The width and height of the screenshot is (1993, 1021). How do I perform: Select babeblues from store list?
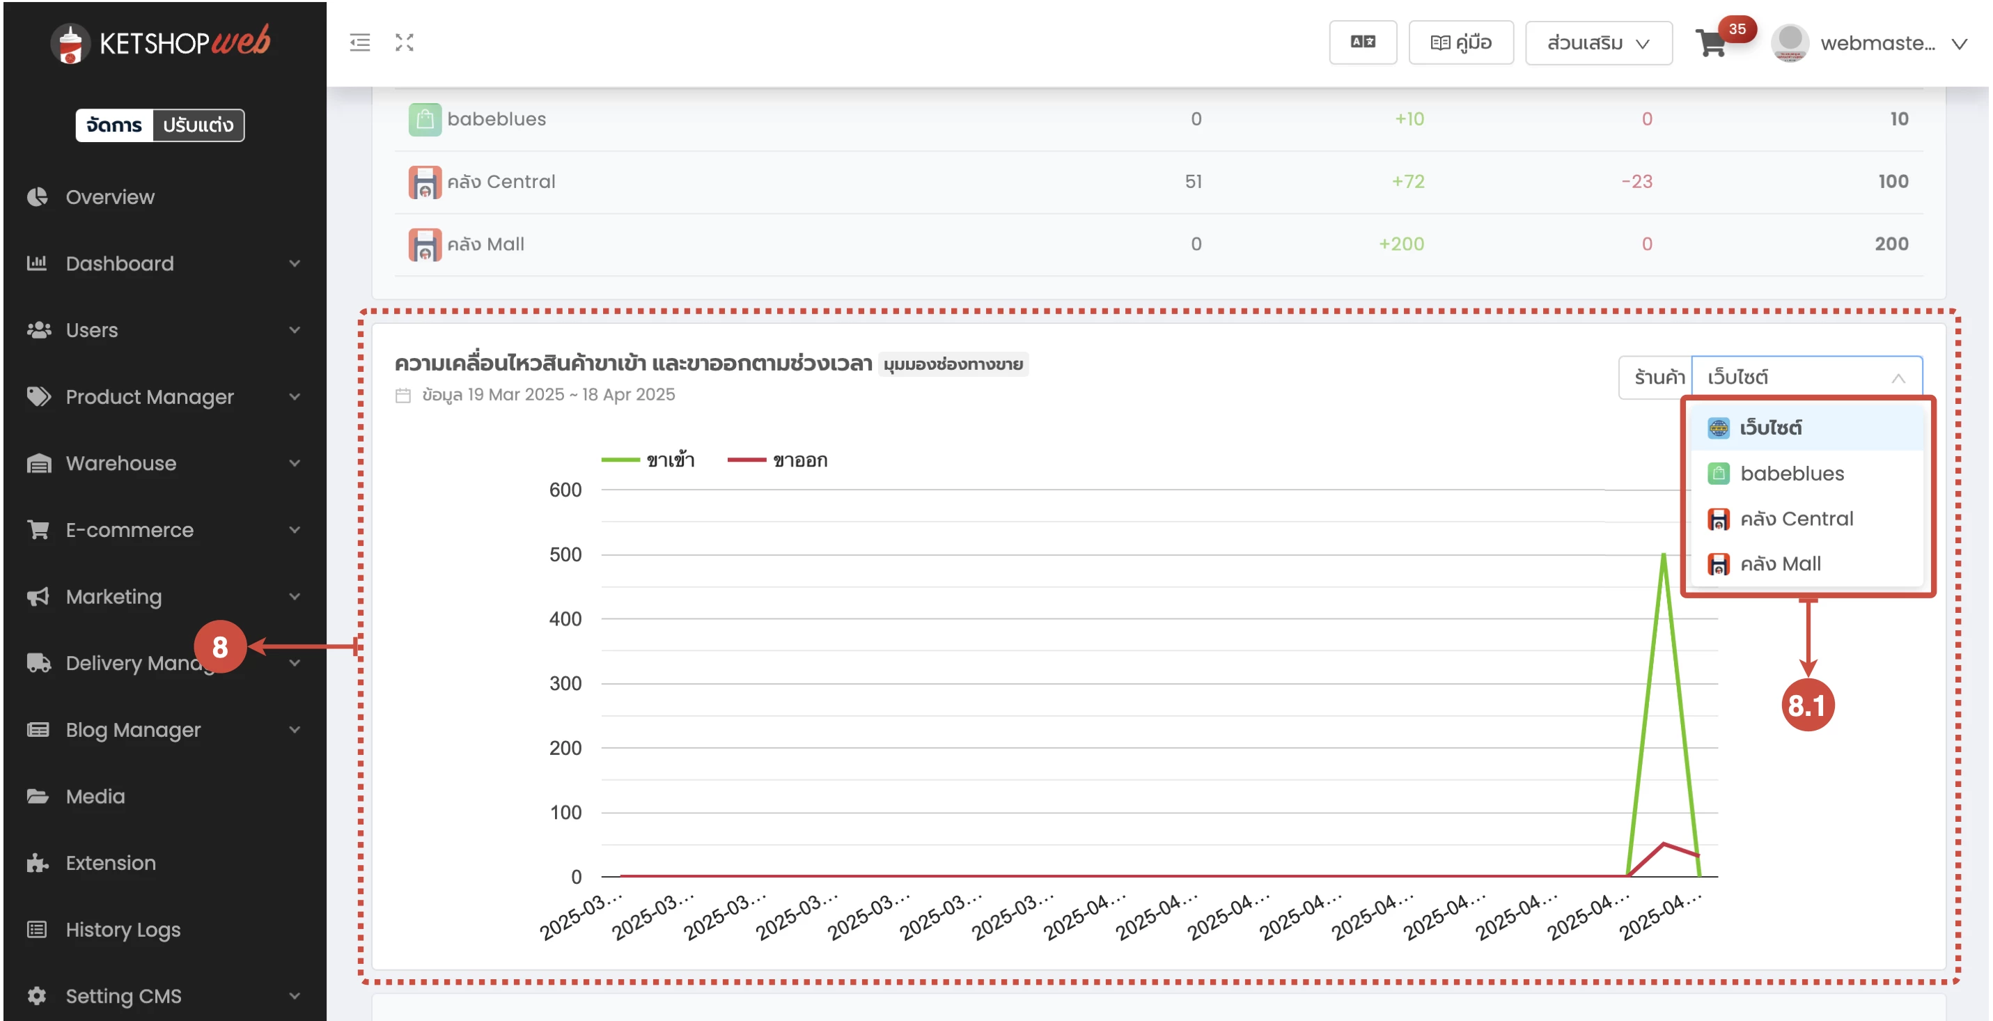[1791, 474]
